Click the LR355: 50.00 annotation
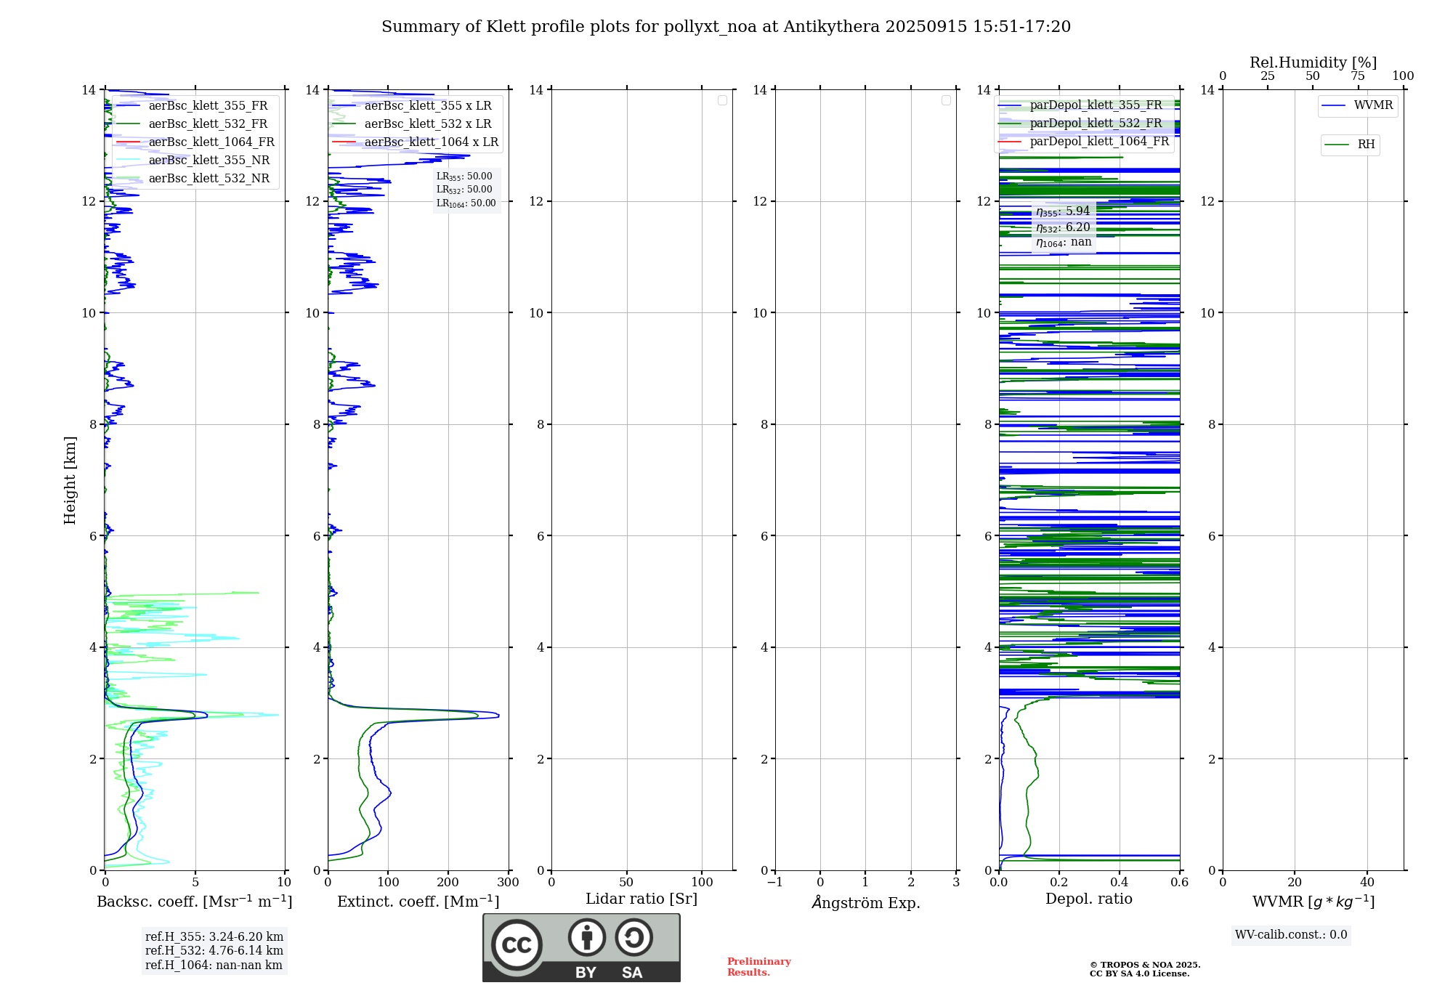 tap(464, 177)
